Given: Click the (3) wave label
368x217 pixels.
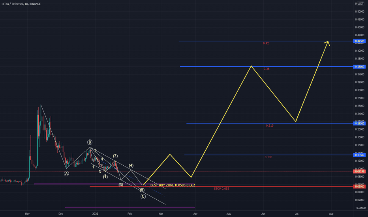Looking at the screenshot, I should coord(121,185).
